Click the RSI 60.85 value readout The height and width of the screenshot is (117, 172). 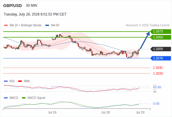point(157,87)
